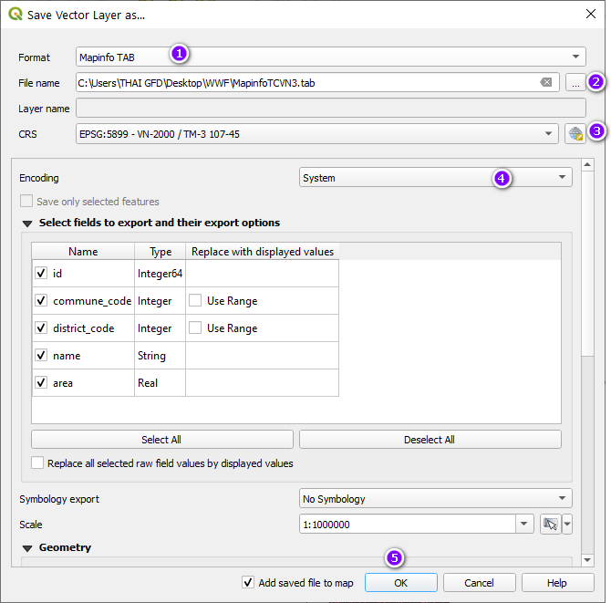Click the Deselect All button

click(430, 440)
